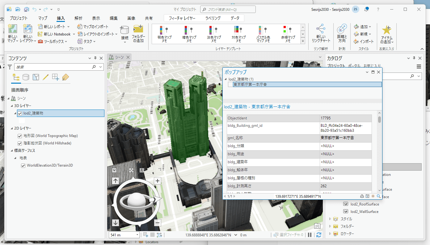Select the パステル色マップメモ layer template
Image resolution: width=430 pixels, height=245 pixels.
(263, 34)
